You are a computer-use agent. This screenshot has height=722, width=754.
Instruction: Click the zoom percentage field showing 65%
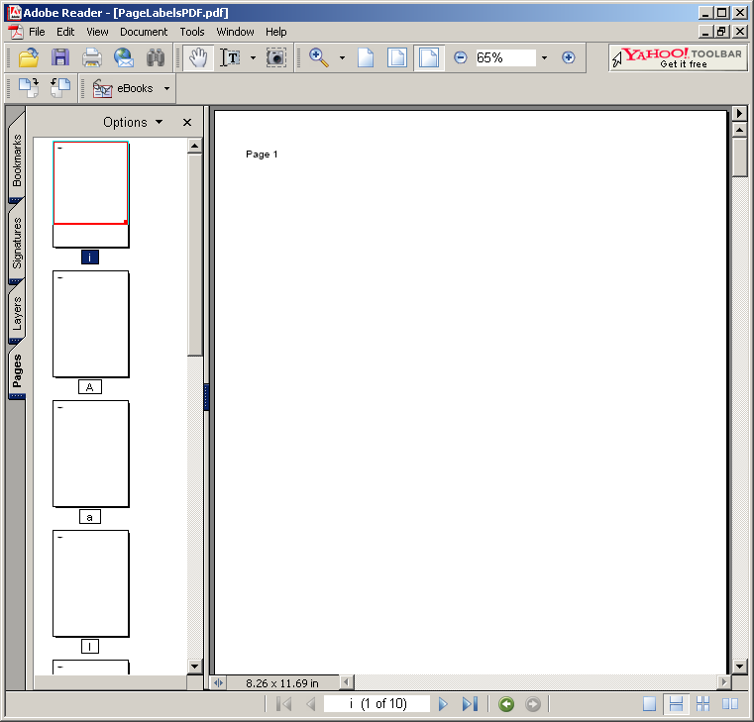505,57
